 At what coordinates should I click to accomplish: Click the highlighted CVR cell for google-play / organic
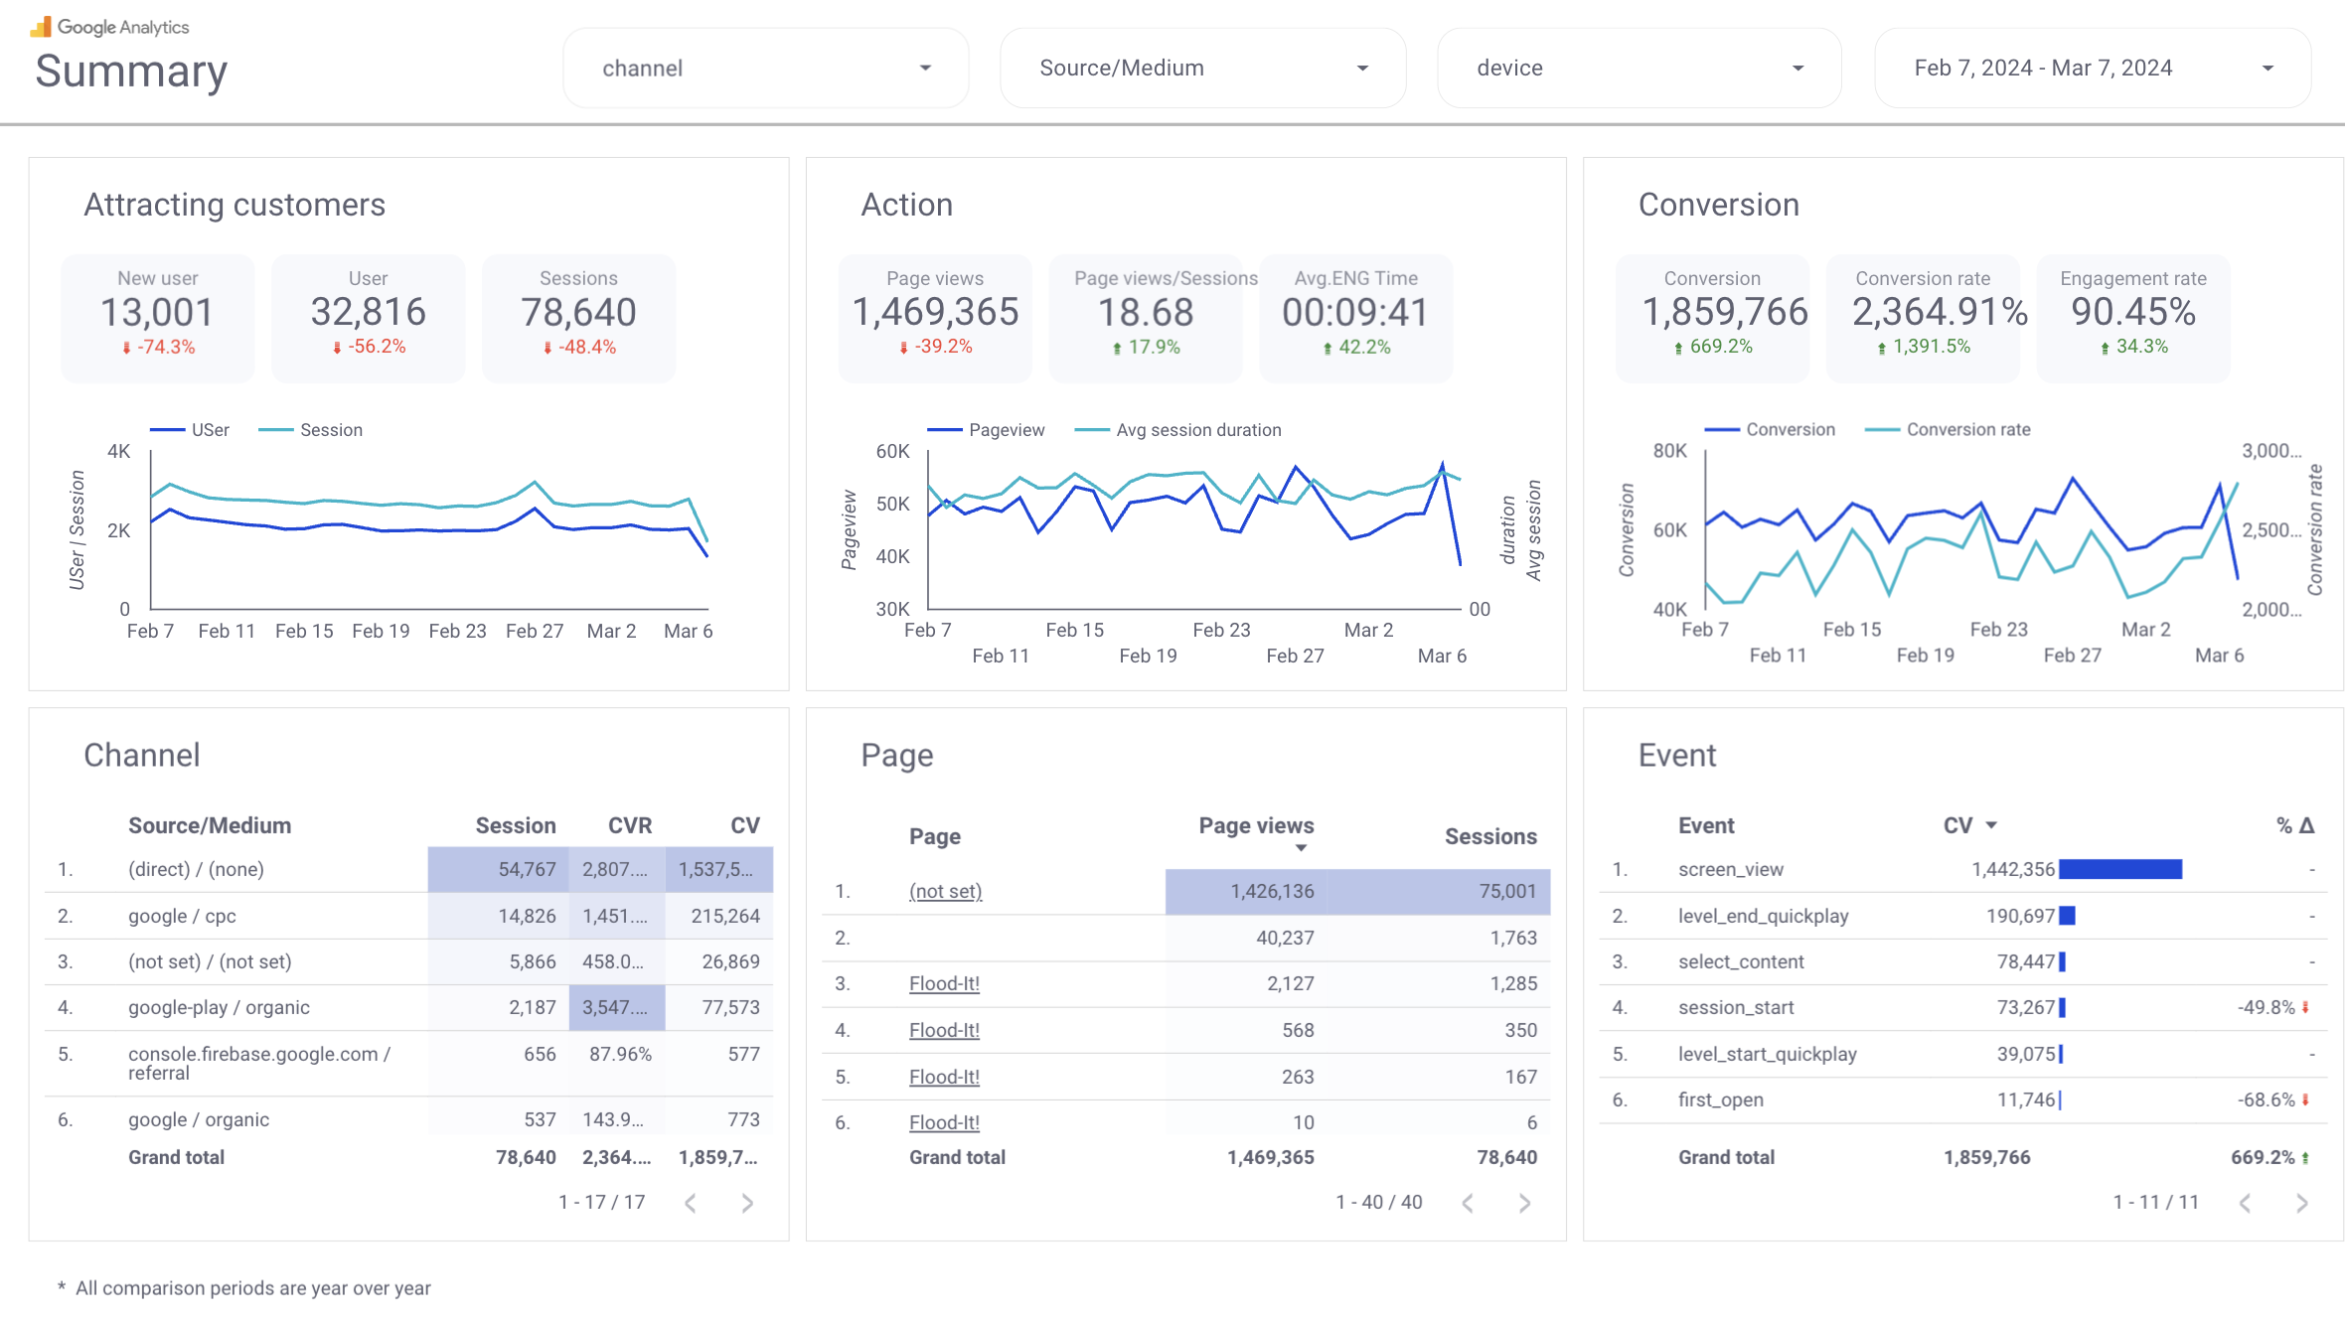click(x=616, y=1007)
